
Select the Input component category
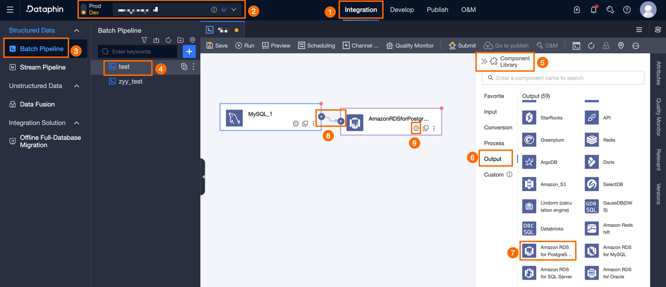[x=490, y=112]
